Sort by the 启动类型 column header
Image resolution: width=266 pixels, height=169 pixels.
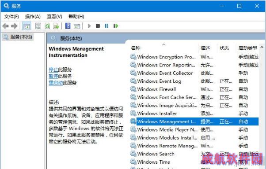(248, 48)
